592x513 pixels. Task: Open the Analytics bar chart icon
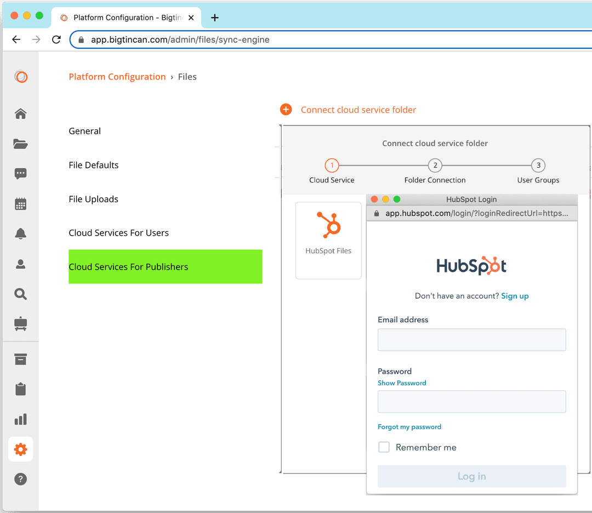(x=20, y=419)
